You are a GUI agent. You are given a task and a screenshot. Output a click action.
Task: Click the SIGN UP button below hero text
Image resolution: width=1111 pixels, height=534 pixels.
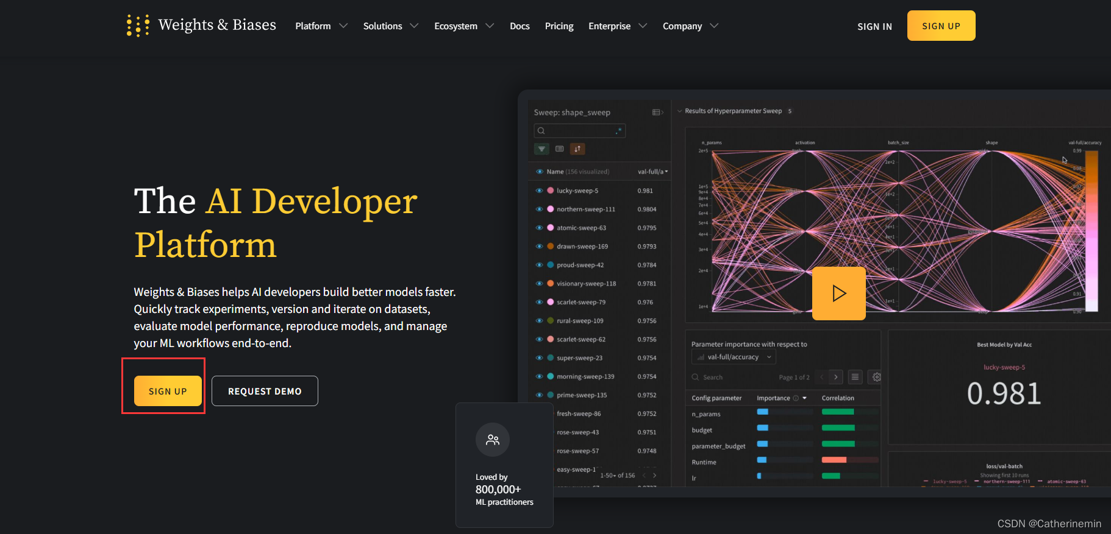(x=168, y=391)
